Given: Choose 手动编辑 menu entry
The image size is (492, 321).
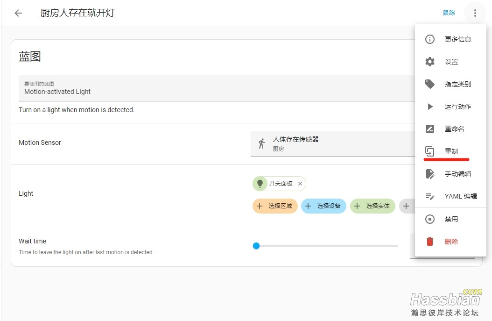Looking at the screenshot, I should 450,174.
